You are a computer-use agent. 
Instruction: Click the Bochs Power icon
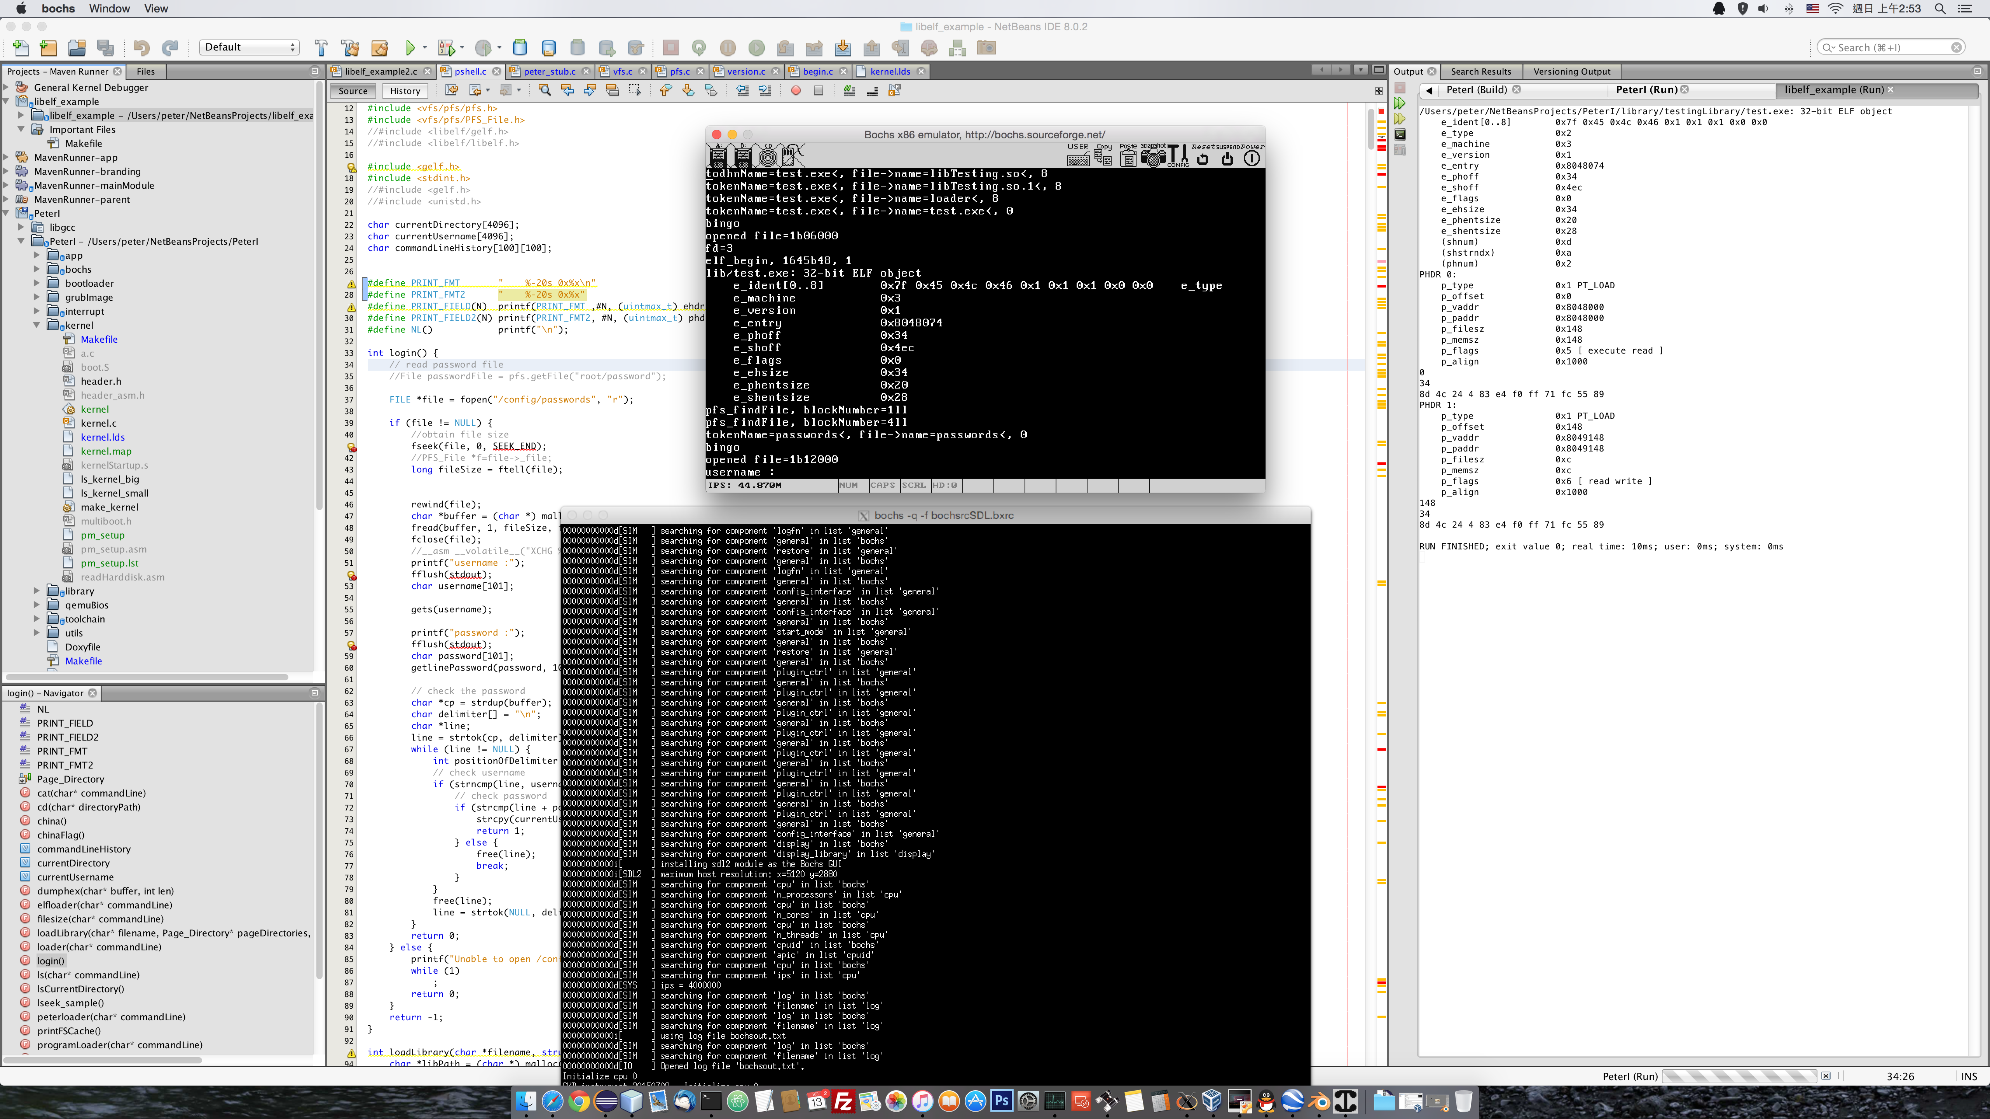1252,155
